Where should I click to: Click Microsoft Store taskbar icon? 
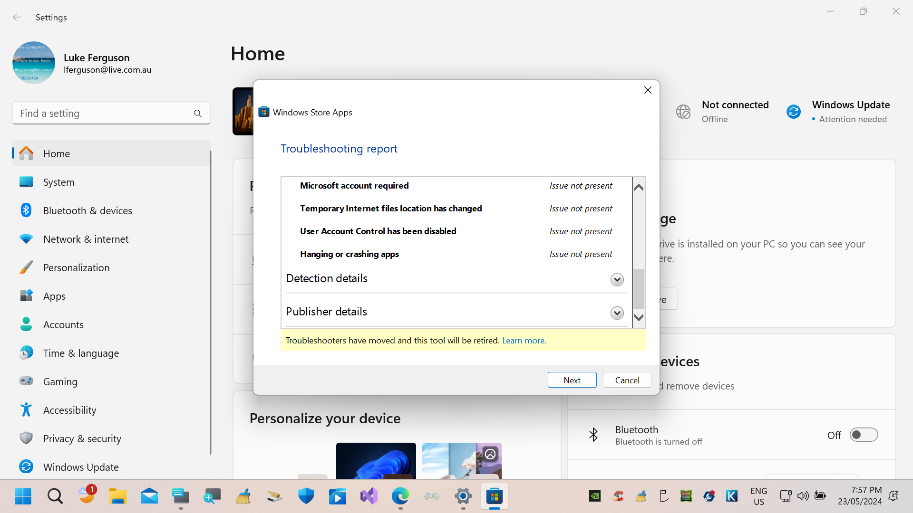pyautogui.click(x=495, y=496)
